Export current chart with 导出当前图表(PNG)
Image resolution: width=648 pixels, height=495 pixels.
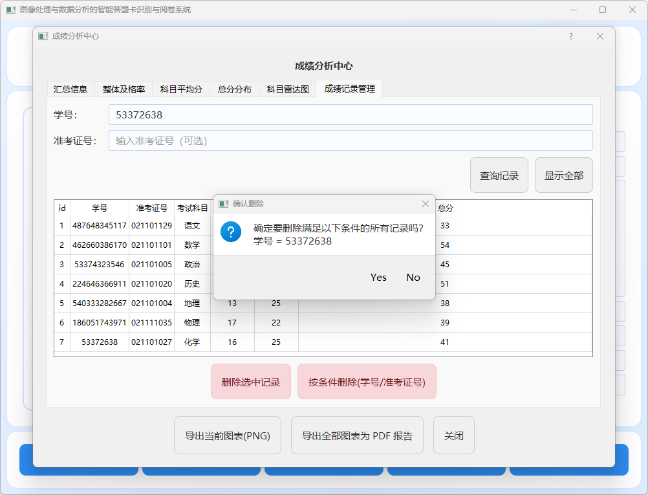pos(228,435)
